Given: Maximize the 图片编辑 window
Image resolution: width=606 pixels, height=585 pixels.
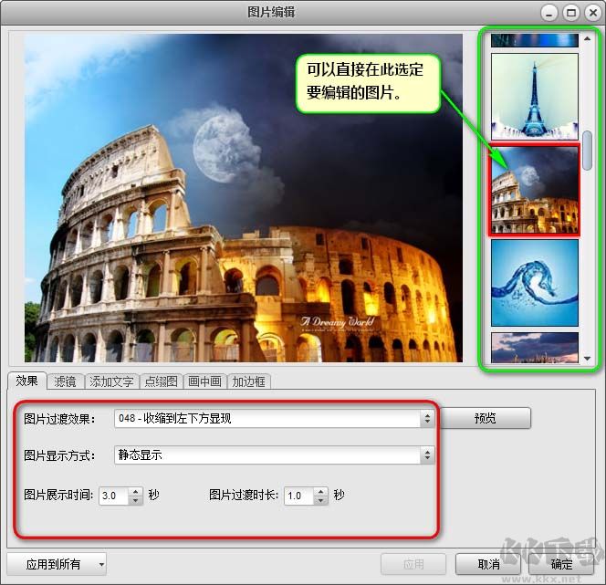Looking at the screenshot, I should (572, 12).
